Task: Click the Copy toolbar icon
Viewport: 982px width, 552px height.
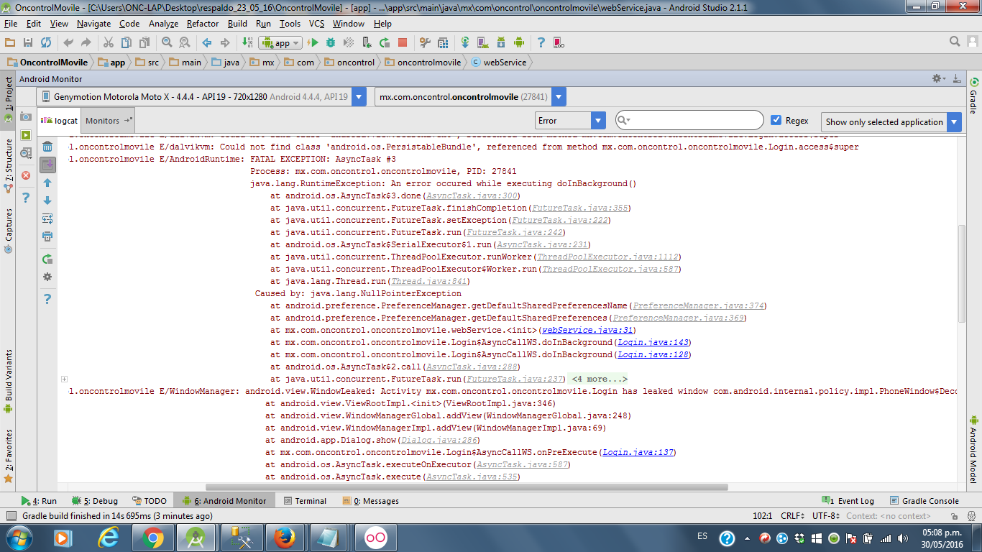Action: click(x=127, y=43)
